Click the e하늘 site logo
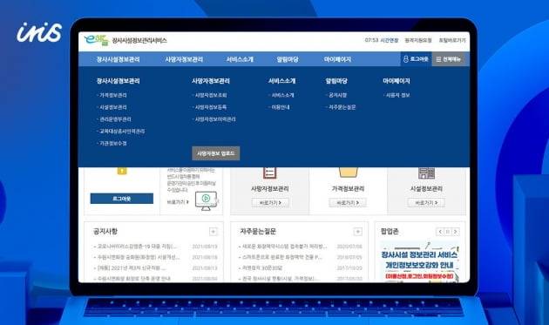 pyautogui.click(x=97, y=41)
